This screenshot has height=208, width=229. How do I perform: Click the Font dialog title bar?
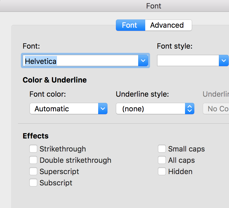[154, 6]
